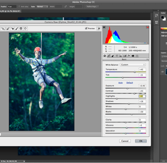Click the Feather field in Photoshop options bar
Image resolution: width=167 pixels, height=163 pixels.
[12, 7]
